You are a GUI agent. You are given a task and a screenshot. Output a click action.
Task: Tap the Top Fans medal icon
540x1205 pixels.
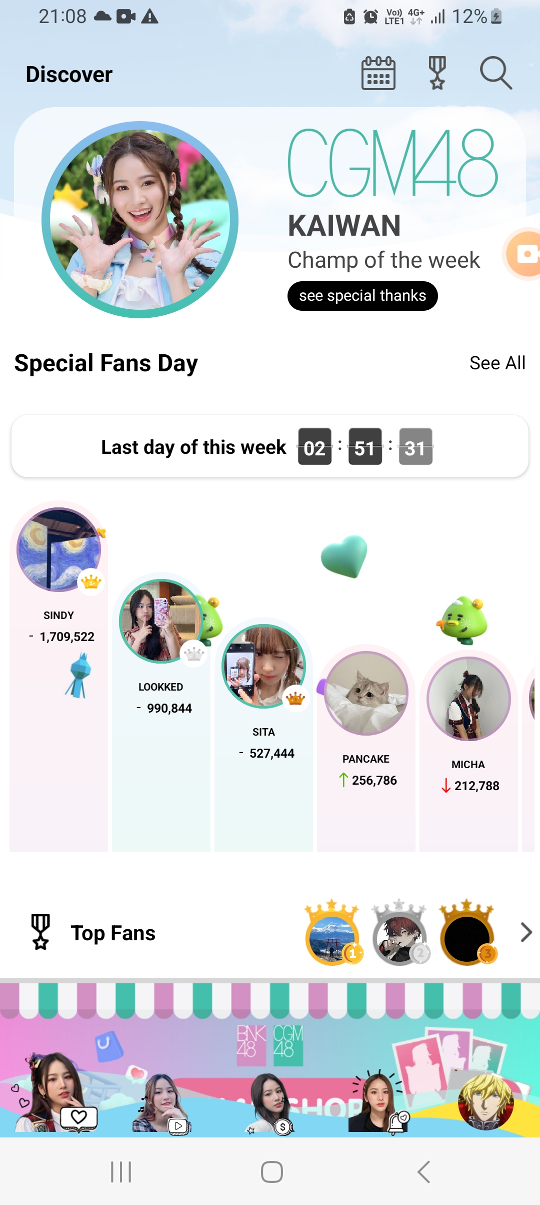pyautogui.click(x=40, y=932)
